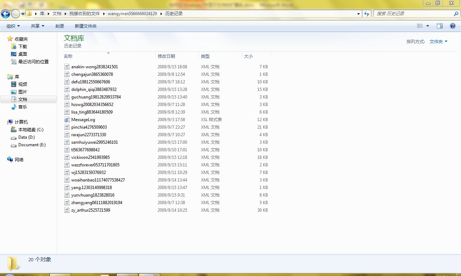Image resolution: width=461 pixels, height=276 pixels.
Task: Expand the 组织 (Organize) dropdown menu
Action: [x=13, y=26]
